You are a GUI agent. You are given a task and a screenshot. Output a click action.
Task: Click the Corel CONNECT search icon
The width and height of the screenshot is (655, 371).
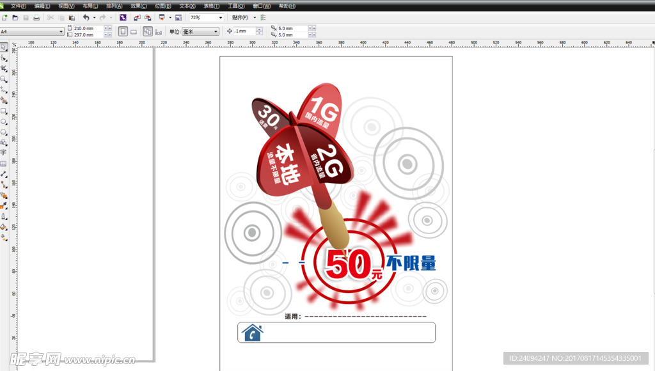(x=123, y=17)
